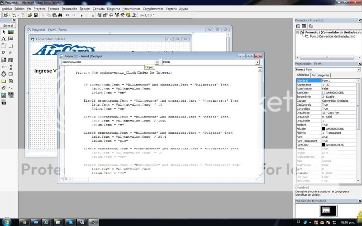The width and height of the screenshot is (362, 226).
Task: Toggle Procedure View button in code window
Action: point(62,179)
